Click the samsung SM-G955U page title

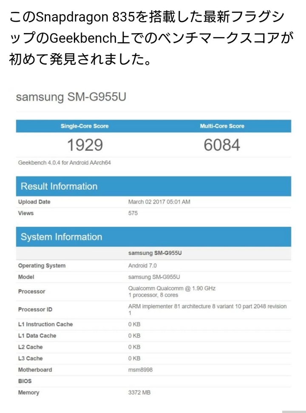tap(71, 97)
